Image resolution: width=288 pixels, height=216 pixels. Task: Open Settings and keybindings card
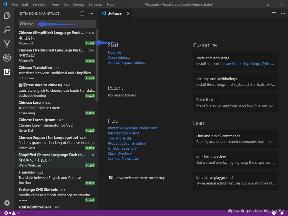(x=236, y=82)
